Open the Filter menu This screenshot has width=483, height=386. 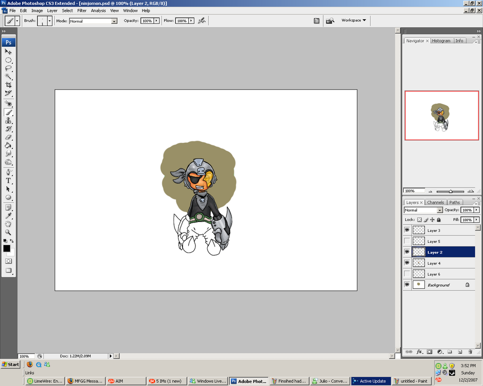pos(82,10)
